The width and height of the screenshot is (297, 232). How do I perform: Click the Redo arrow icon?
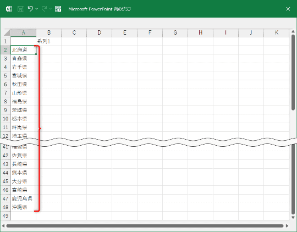pos(44,9)
